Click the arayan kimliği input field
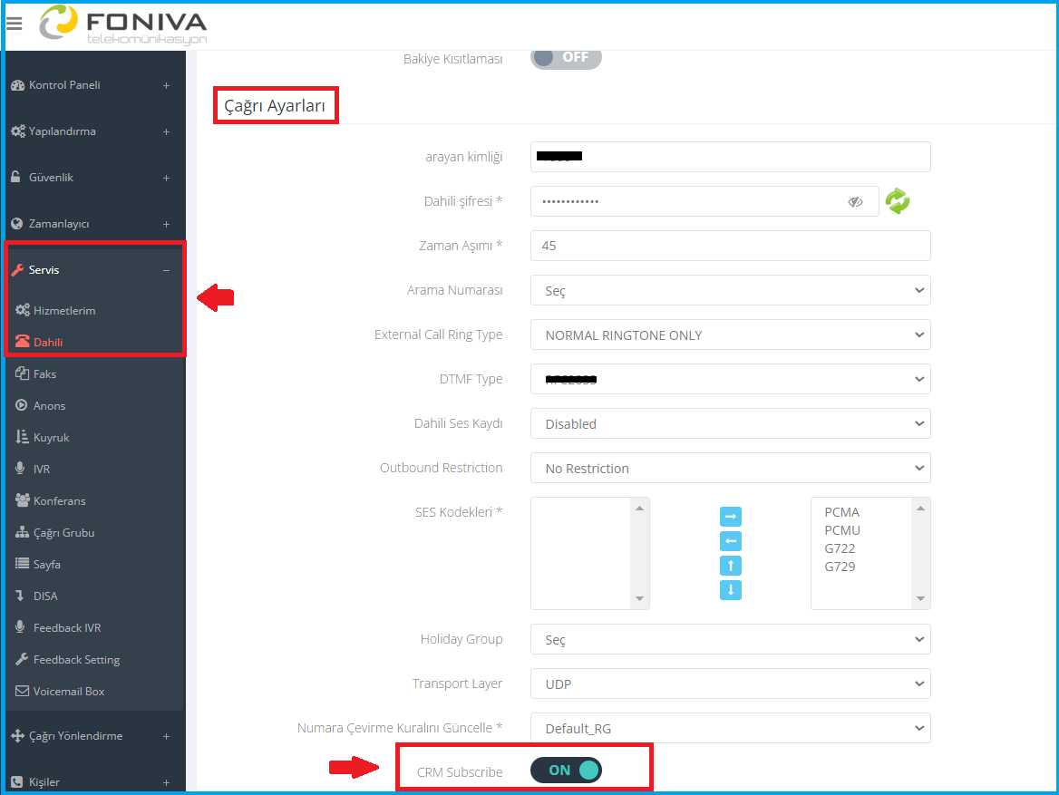This screenshot has width=1059, height=795. [x=730, y=157]
